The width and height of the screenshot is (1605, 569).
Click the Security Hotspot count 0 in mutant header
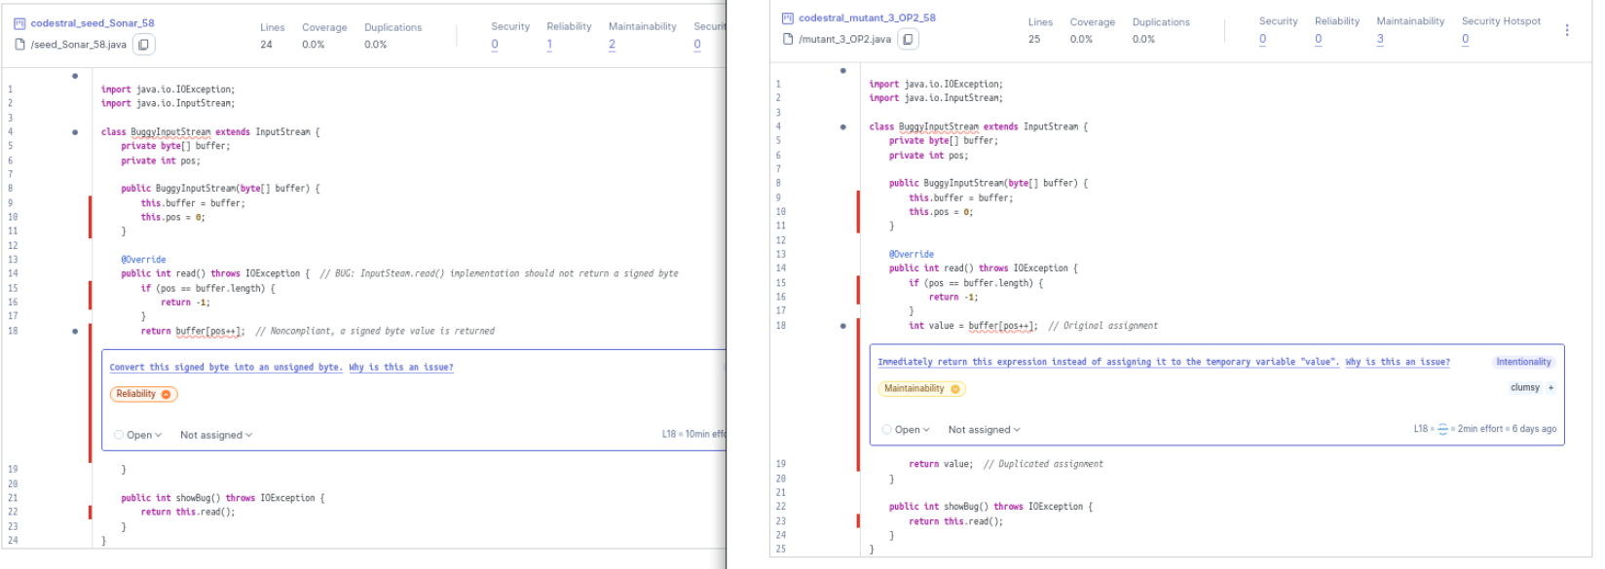click(x=1466, y=40)
